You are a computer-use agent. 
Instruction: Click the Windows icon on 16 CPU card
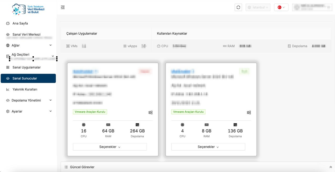coord(150,113)
